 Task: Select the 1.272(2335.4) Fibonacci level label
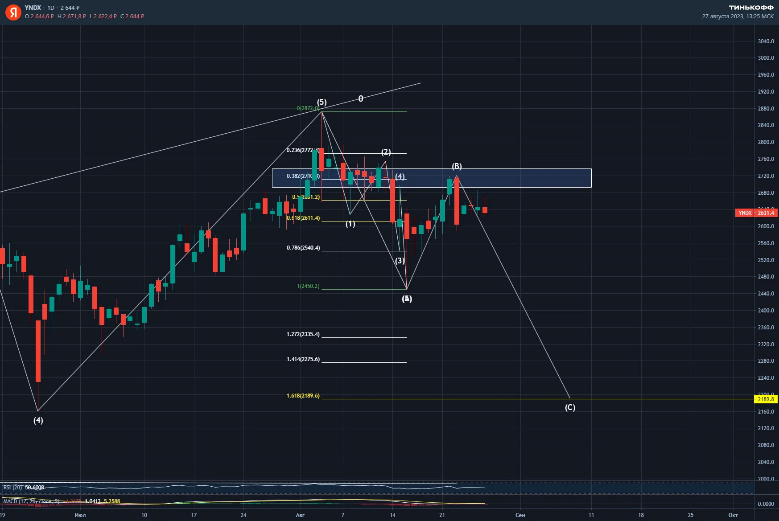303,334
